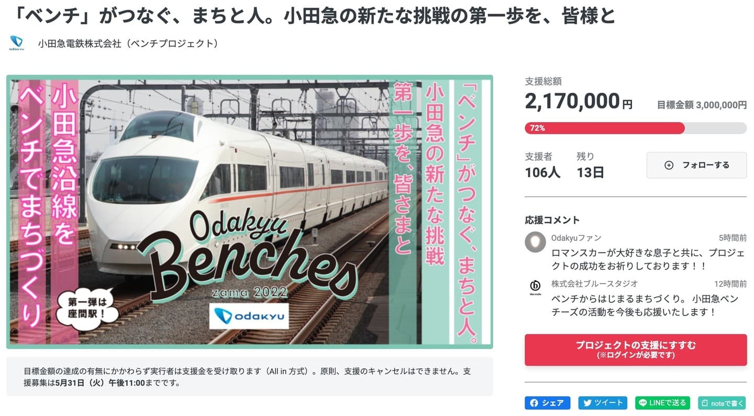Open 小田急電鉄株式会社（ベンチプロジェクト） owner link
This screenshot has height=416, width=754.
coord(128,43)
